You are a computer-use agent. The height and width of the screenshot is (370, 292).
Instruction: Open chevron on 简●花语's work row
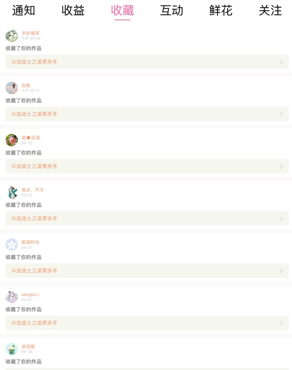pyautogui.click(x=281, y=166)
